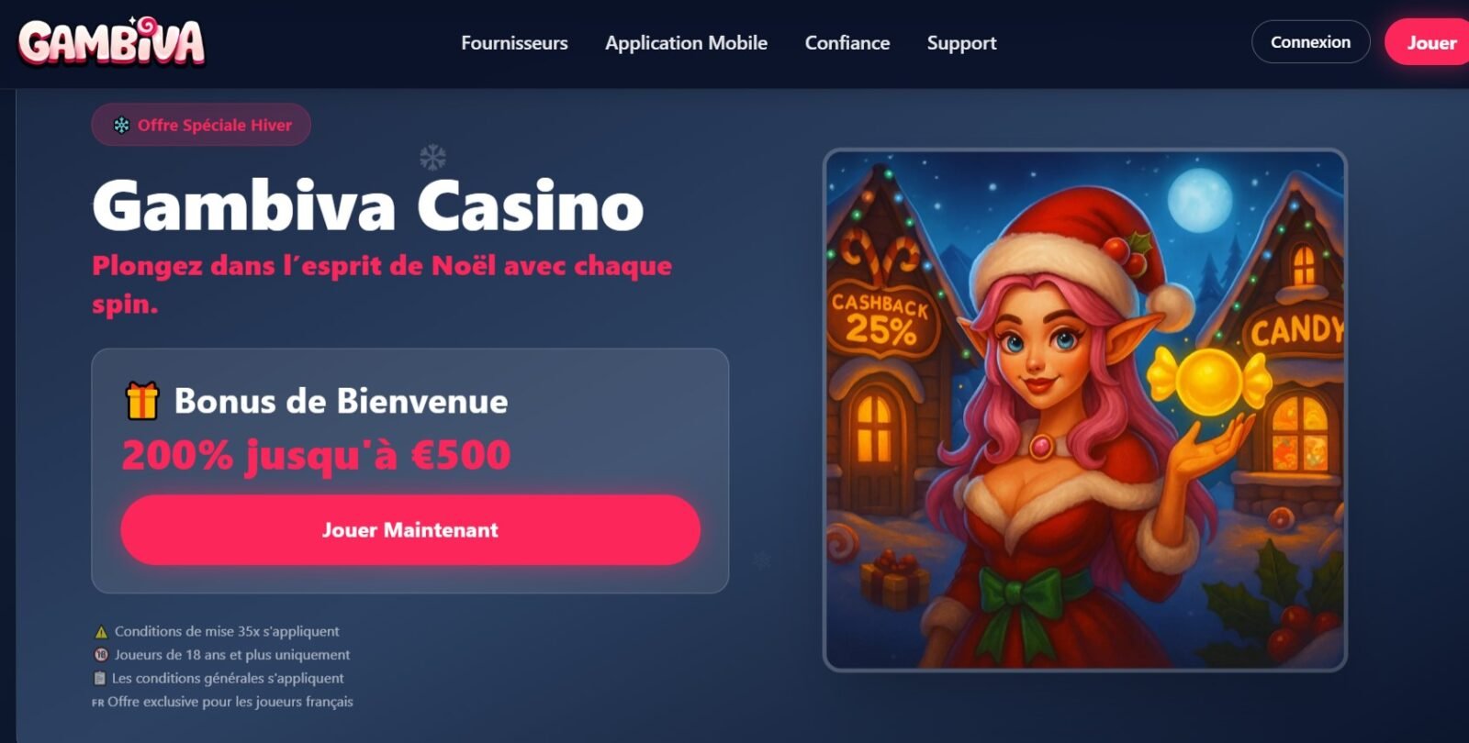
Task: Go to the Confiance page
Action: click(847, 43)
